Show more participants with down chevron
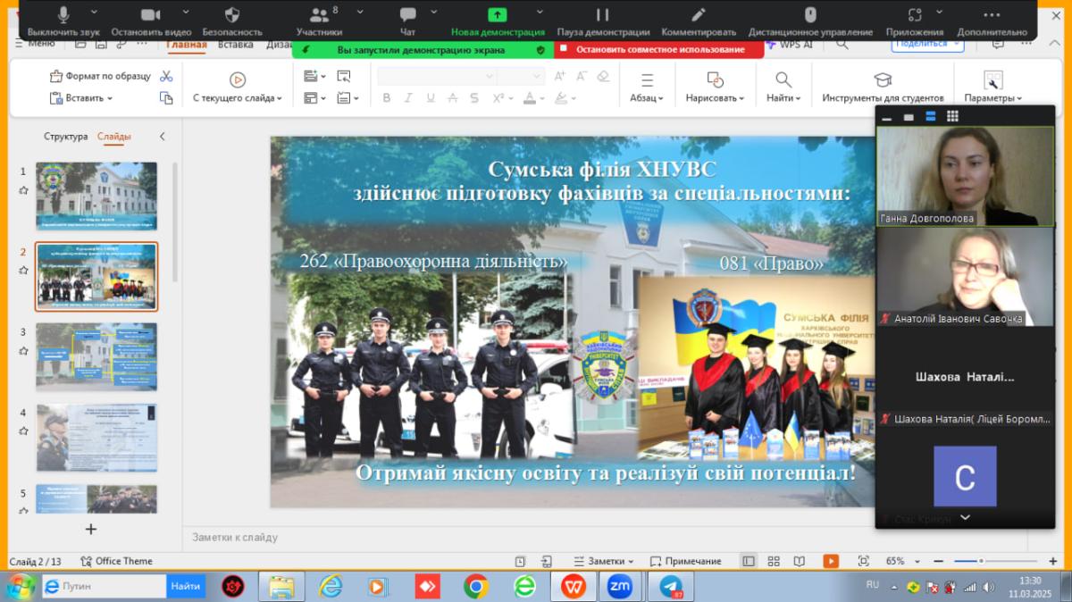This screenshot has width=1072, height=602. (965, 517)
